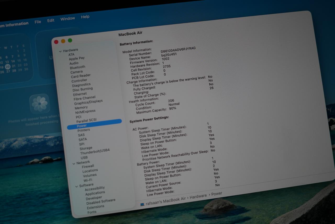Viewport: 335px width, 224px height.
Task: Select Card Reader in the sidebar
Action: [x=81, y=76]
